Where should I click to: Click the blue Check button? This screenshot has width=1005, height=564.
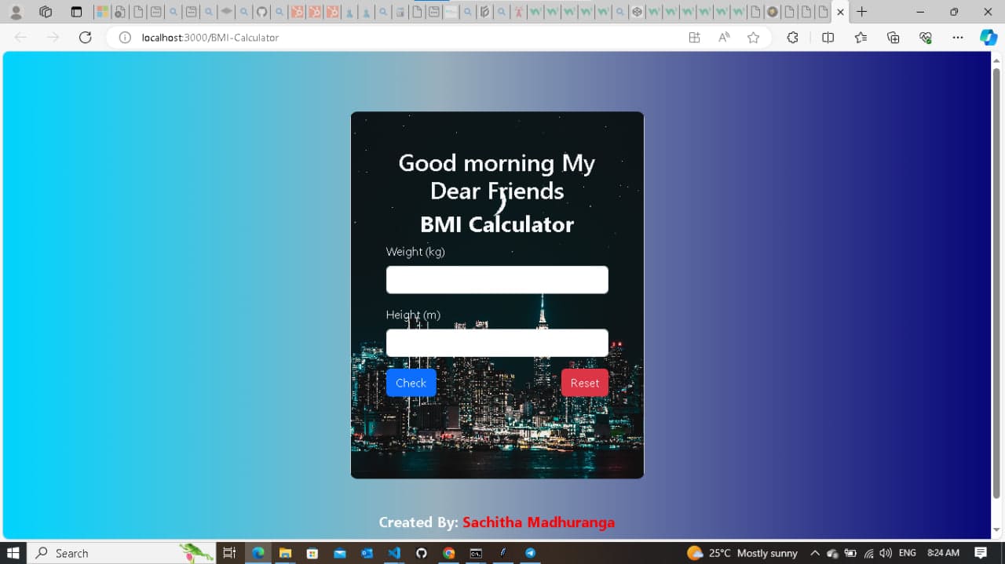pyautogui.click(x=411, y=383)
